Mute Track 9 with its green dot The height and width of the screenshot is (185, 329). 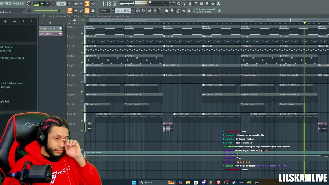pyautogui.click(x=82, y=111)
